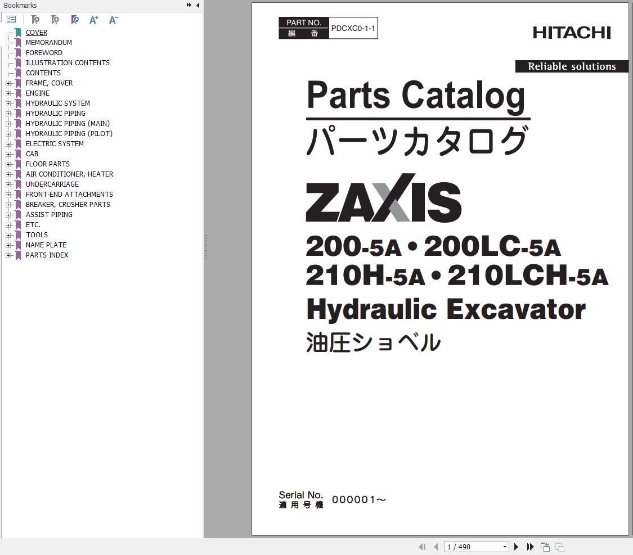Screen dimensions: 633x555
Task: Select the FLOOR PARTS bookmark text
Action: tap(48, 164)
